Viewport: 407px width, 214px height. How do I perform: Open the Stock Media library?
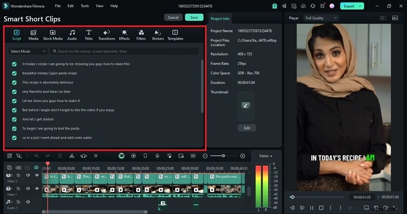tap(53, 35)
